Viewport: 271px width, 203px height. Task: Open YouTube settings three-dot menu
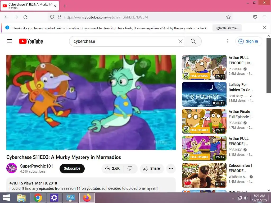(228, 41)
